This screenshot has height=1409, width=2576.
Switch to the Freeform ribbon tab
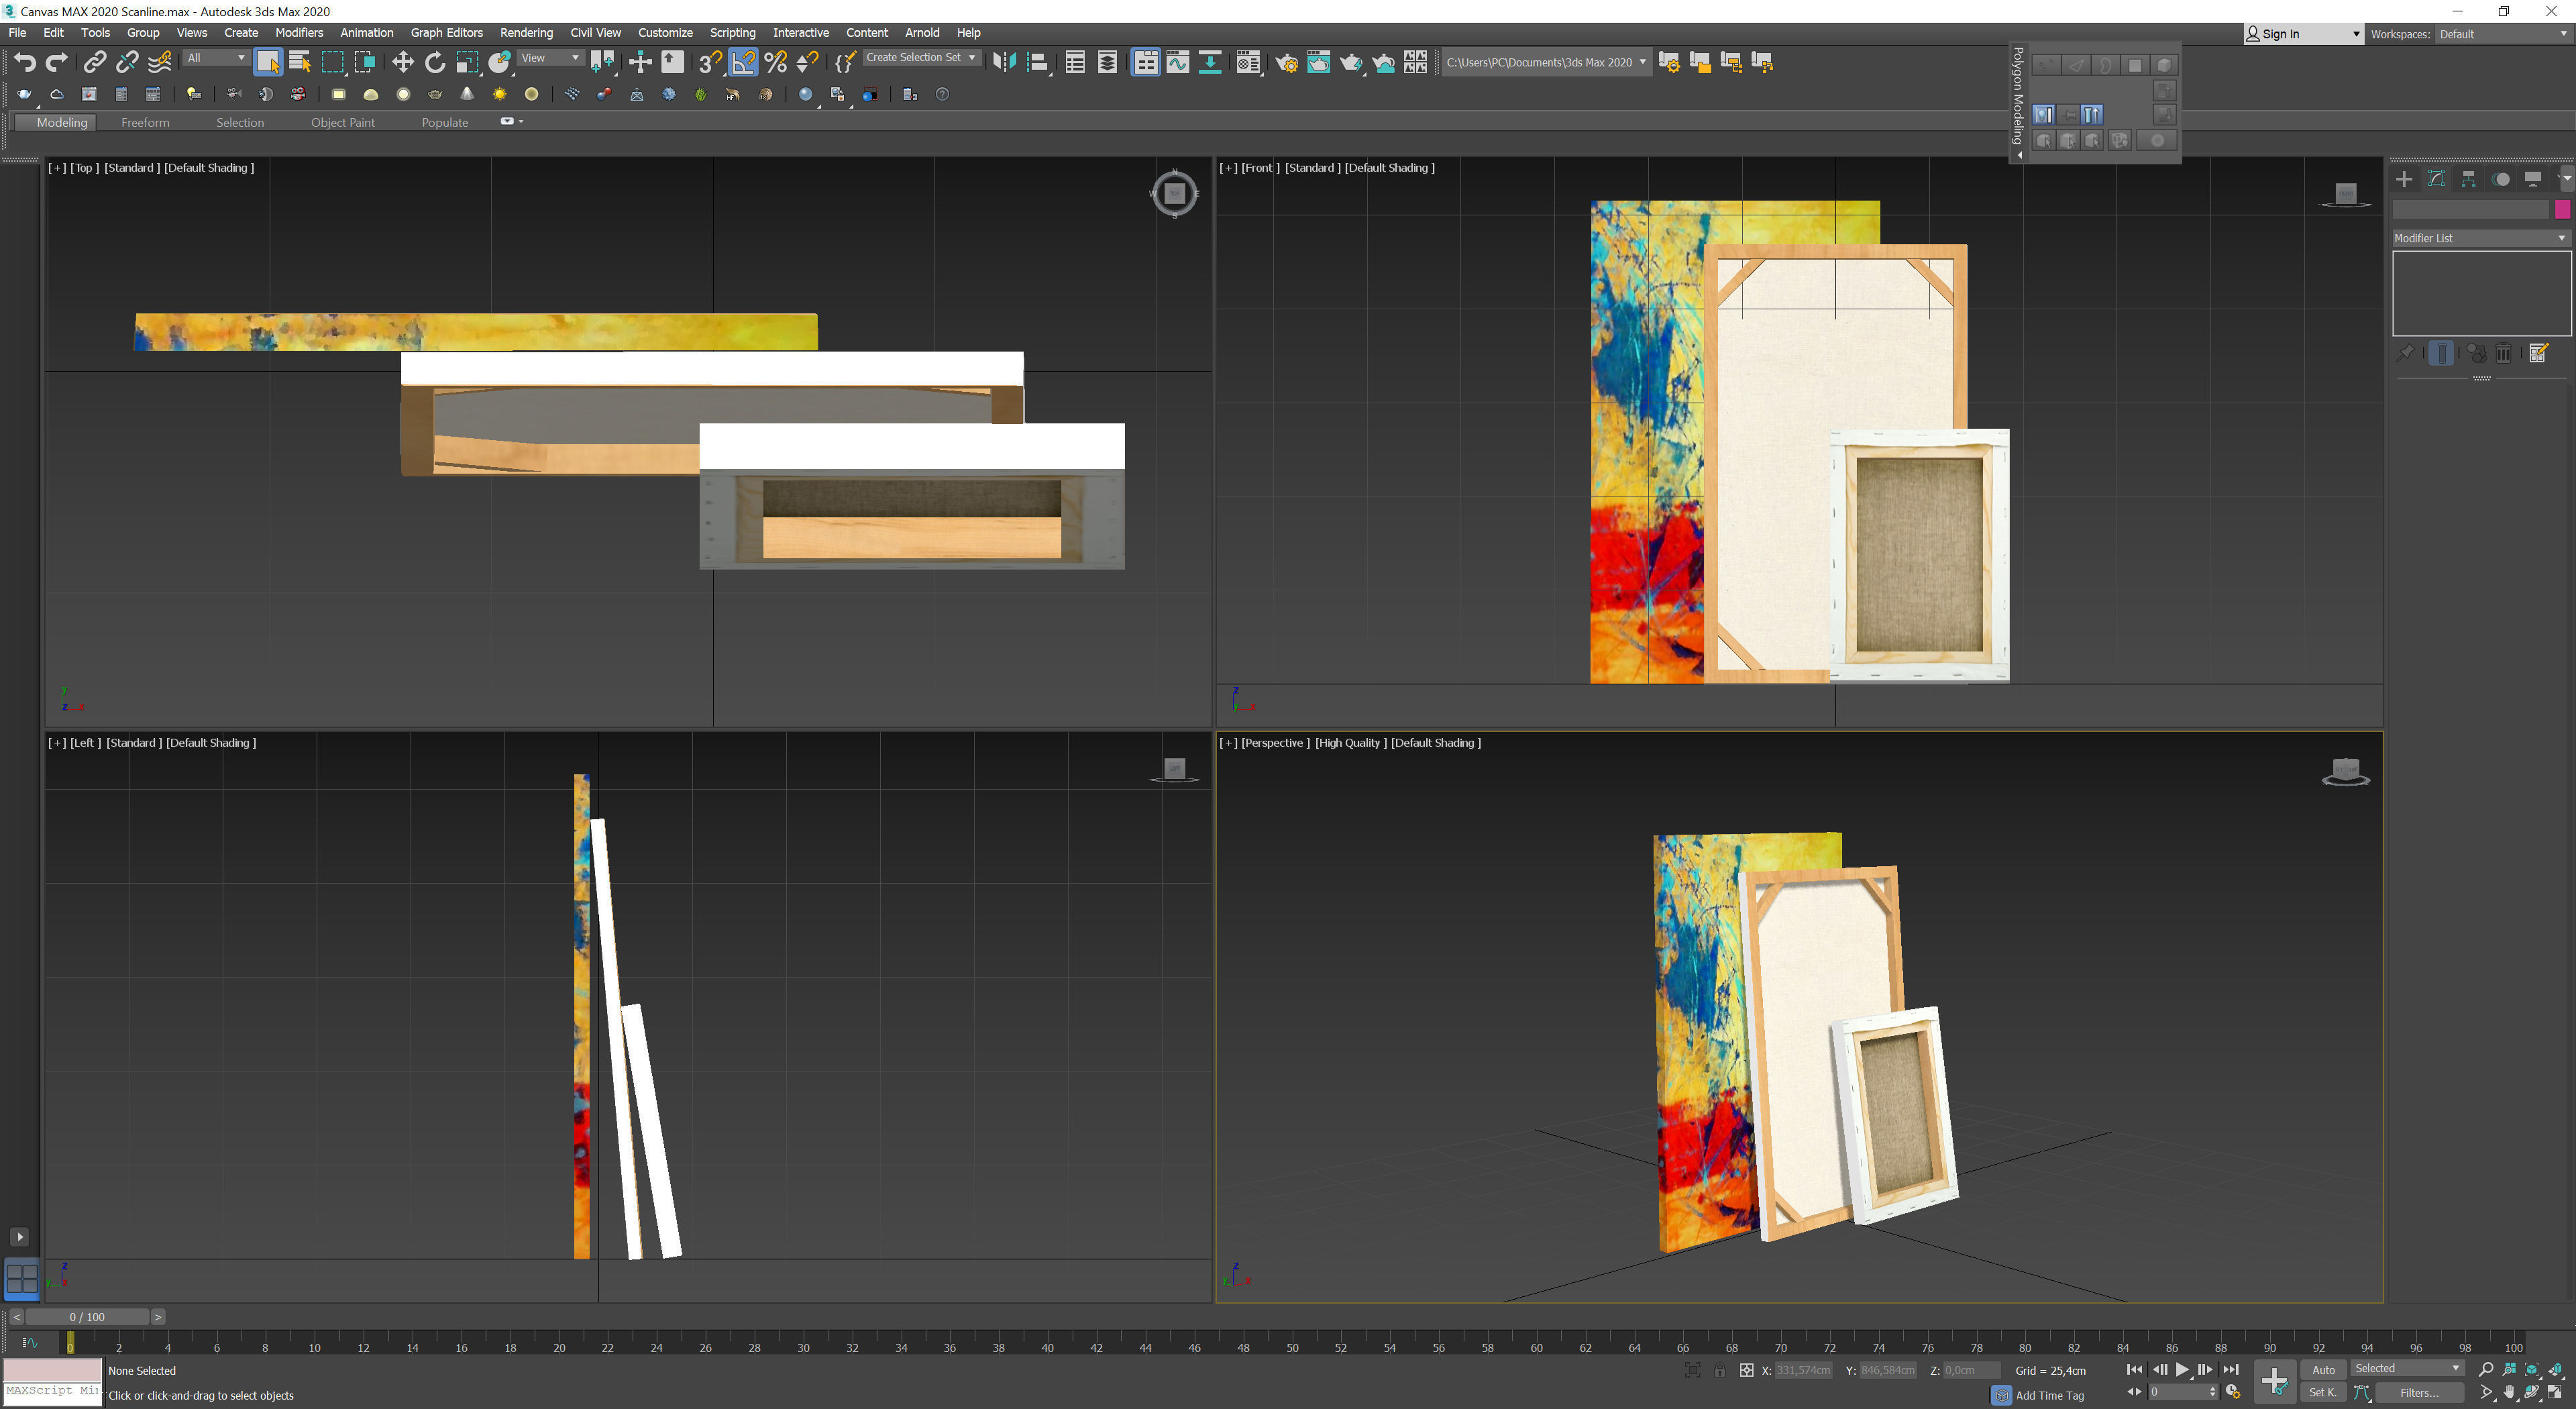pyautogui.click(x=145, y=122)
